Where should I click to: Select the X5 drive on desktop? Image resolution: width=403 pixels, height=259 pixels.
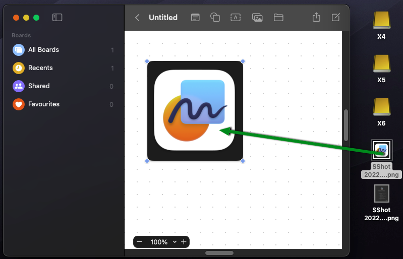(381, 69)
